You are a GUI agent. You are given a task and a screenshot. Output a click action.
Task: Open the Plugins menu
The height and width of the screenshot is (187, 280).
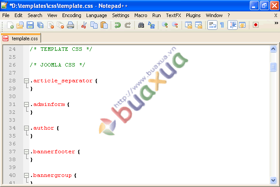point(193,15)
